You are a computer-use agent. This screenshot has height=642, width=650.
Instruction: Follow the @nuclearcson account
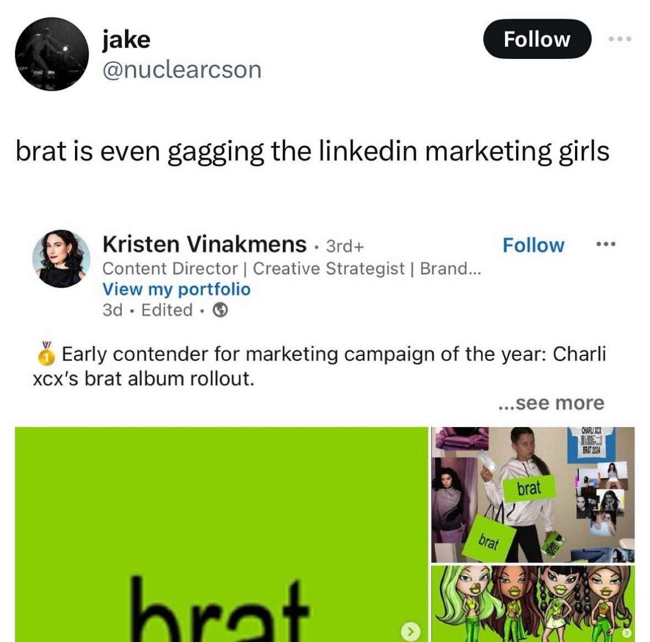537,39
